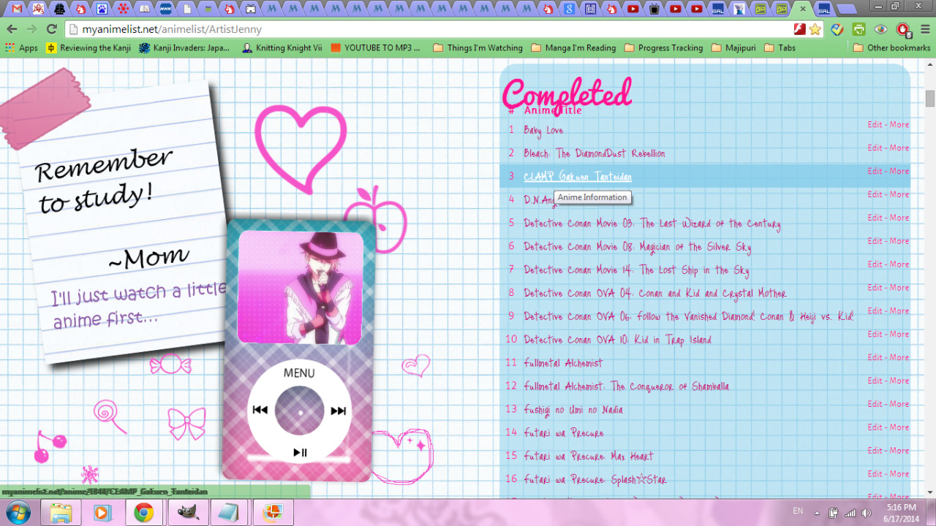
Task: Click the Windows Start button
Action: (x=16, y=512)
